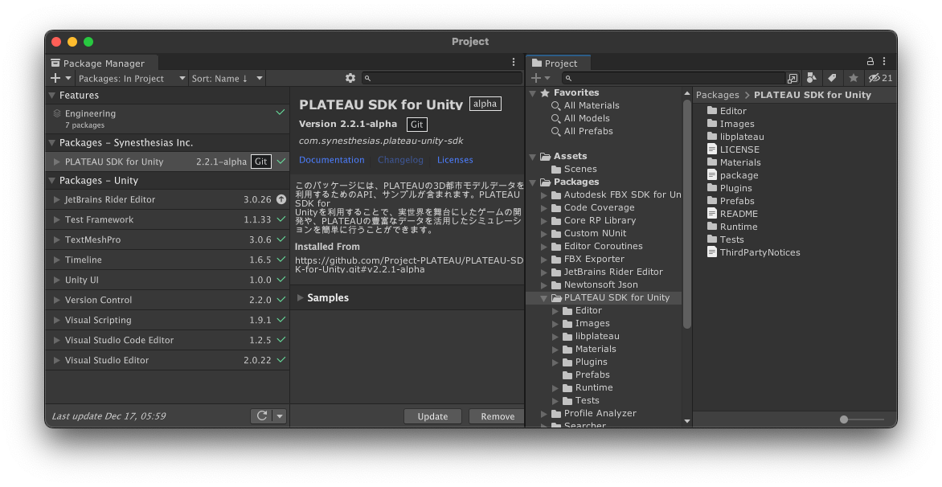The width and height of the screenshot is (942, 487).
Task: Collapse Packages - Synesthesias Inc. section
Action: [x=52, y=142]
